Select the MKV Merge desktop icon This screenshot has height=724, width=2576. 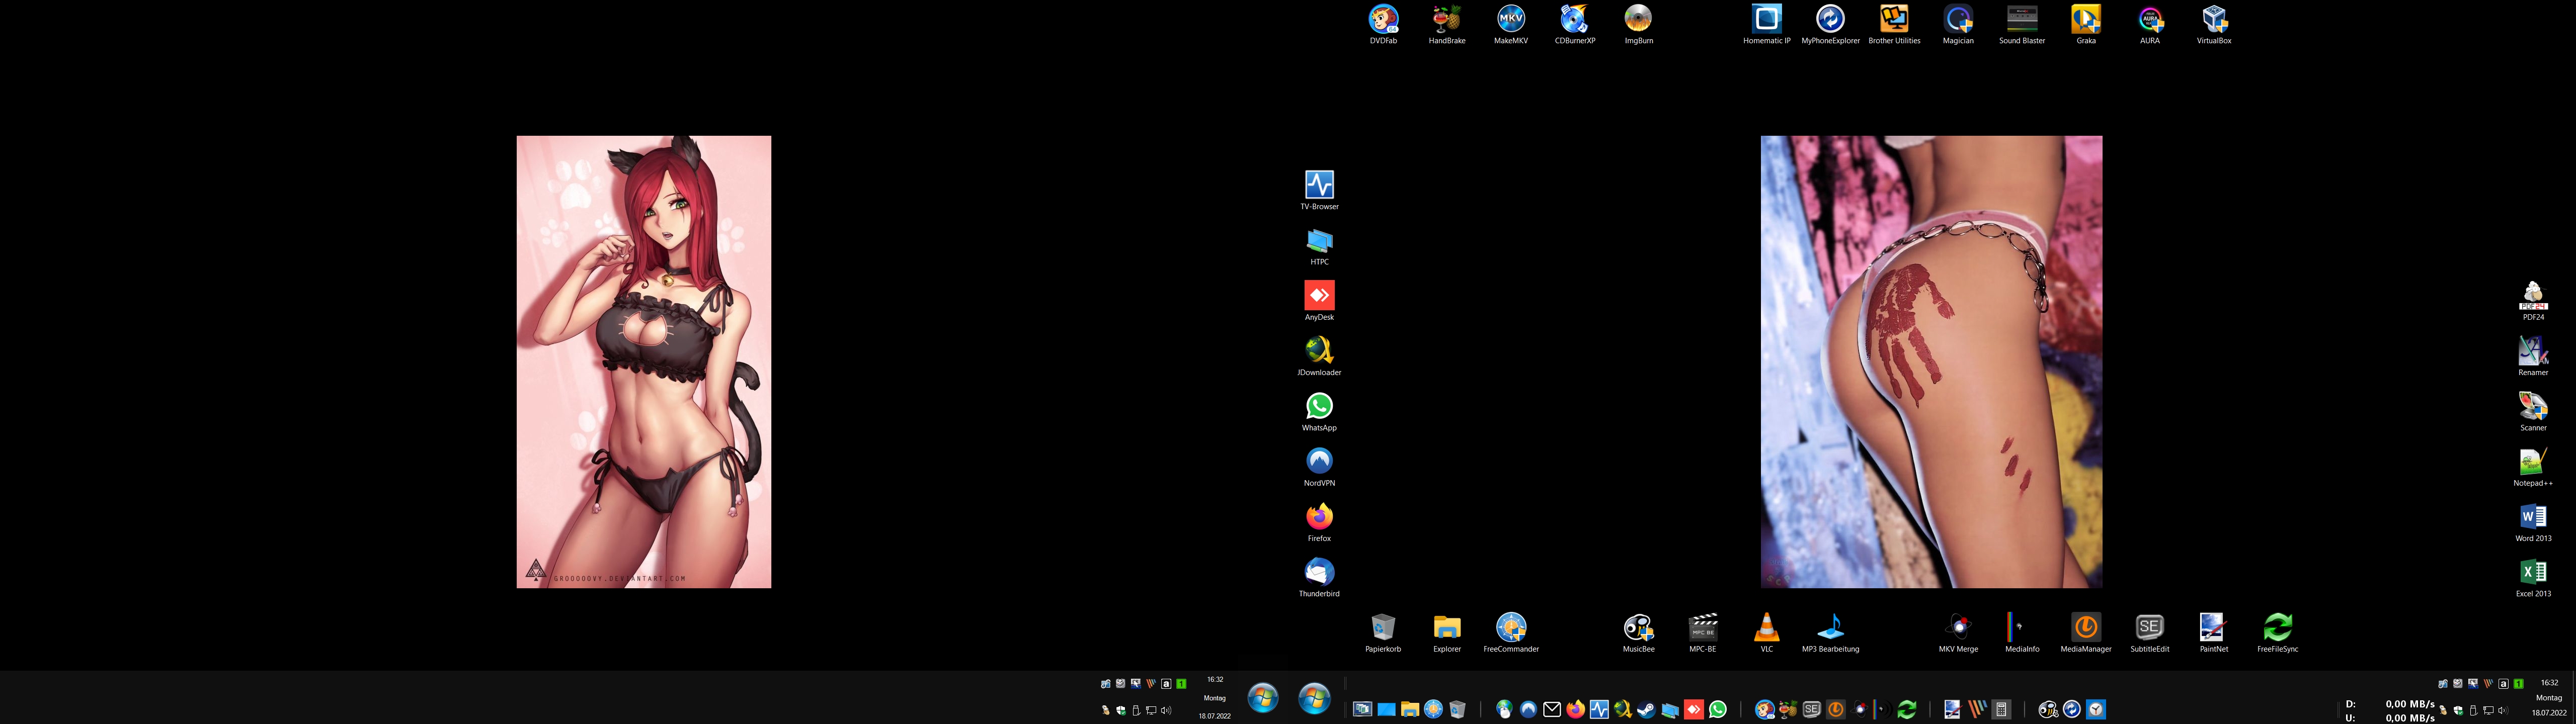coord(1958,633)
